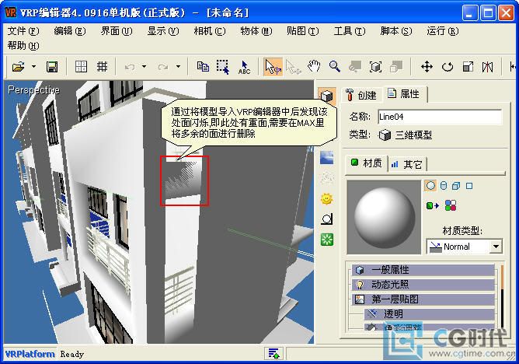The image size is (519, 364).
Task: Click the 名称 field containing Line04
Action: point(440,117)
